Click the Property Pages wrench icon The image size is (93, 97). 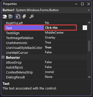(32, 16)
